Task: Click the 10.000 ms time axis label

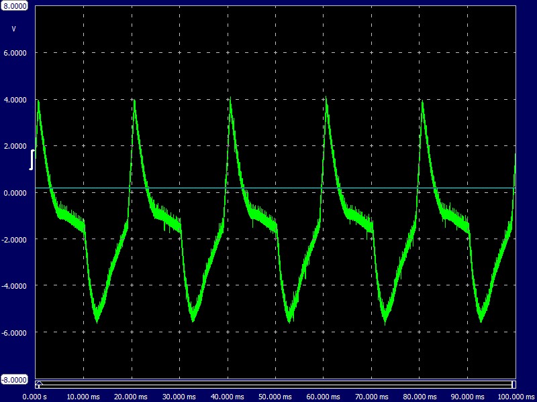Action: 83,397
